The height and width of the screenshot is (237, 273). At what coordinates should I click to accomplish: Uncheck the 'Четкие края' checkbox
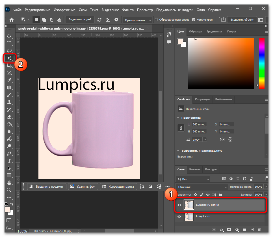coord(194,20)
